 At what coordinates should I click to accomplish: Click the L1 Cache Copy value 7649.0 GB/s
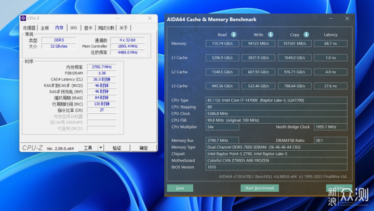tap(295, 58)
